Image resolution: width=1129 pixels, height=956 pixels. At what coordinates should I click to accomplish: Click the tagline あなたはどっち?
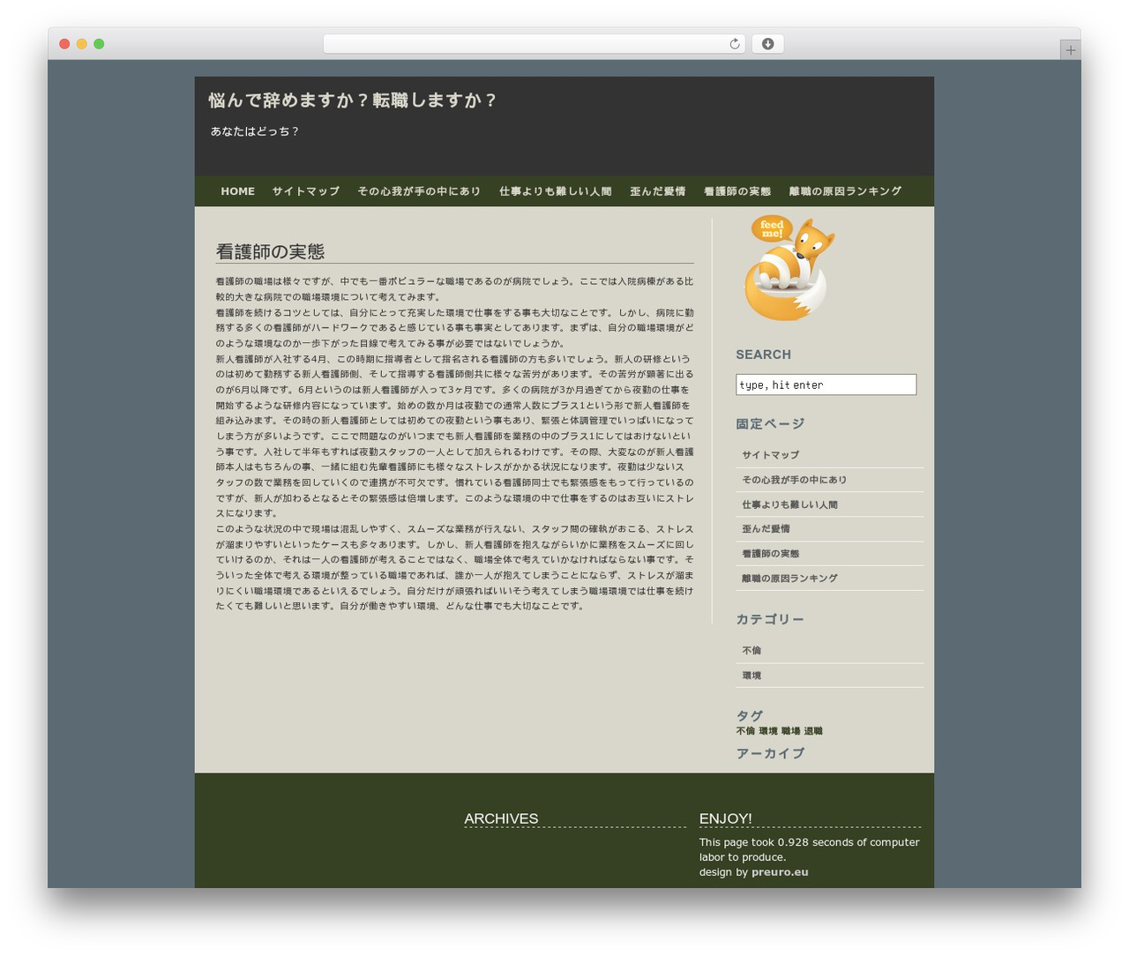tap(255, 131)
